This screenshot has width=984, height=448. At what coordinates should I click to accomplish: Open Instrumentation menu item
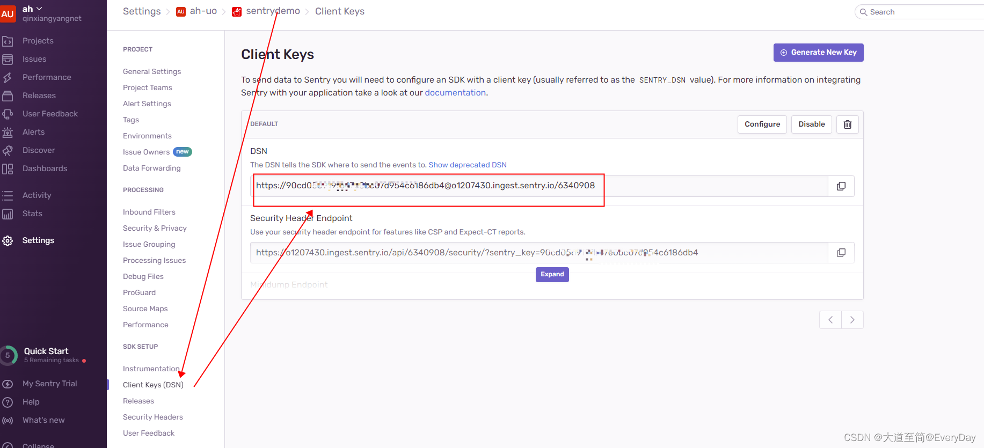pos(151,369)
